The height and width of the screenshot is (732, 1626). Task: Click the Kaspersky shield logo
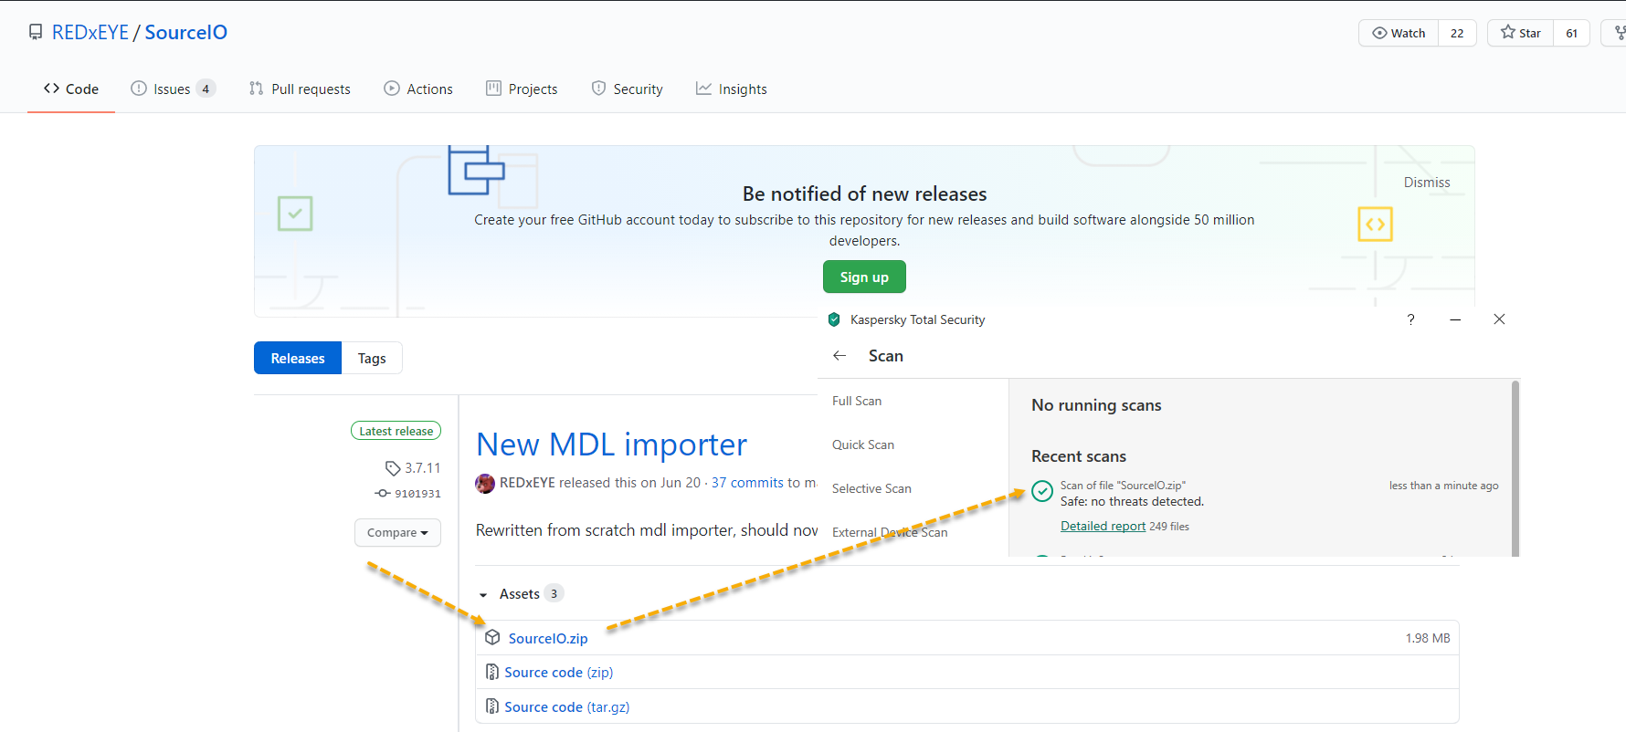click(834, 319)
